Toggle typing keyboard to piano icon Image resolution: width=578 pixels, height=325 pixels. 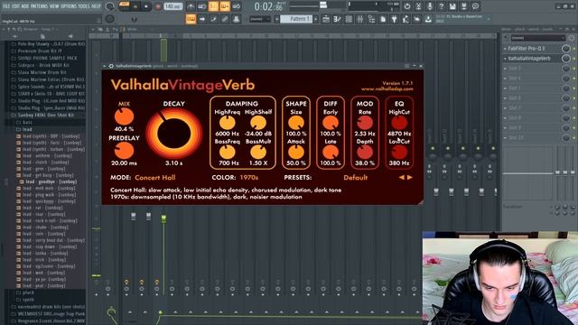click(x=191, y=19)
